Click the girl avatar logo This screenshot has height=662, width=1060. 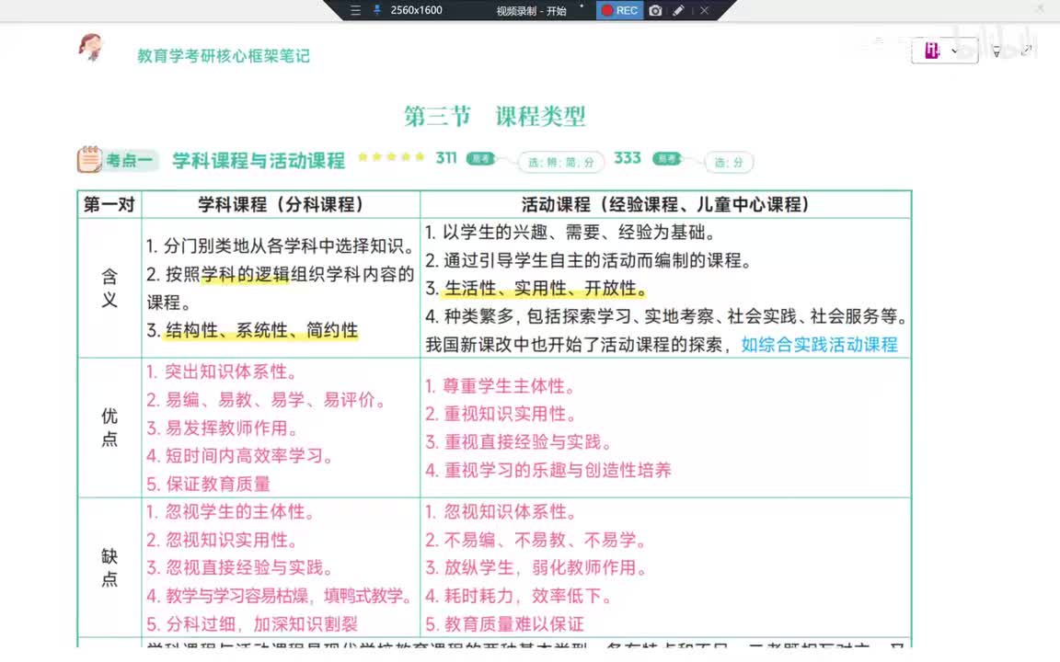click(x=91, y=48)
